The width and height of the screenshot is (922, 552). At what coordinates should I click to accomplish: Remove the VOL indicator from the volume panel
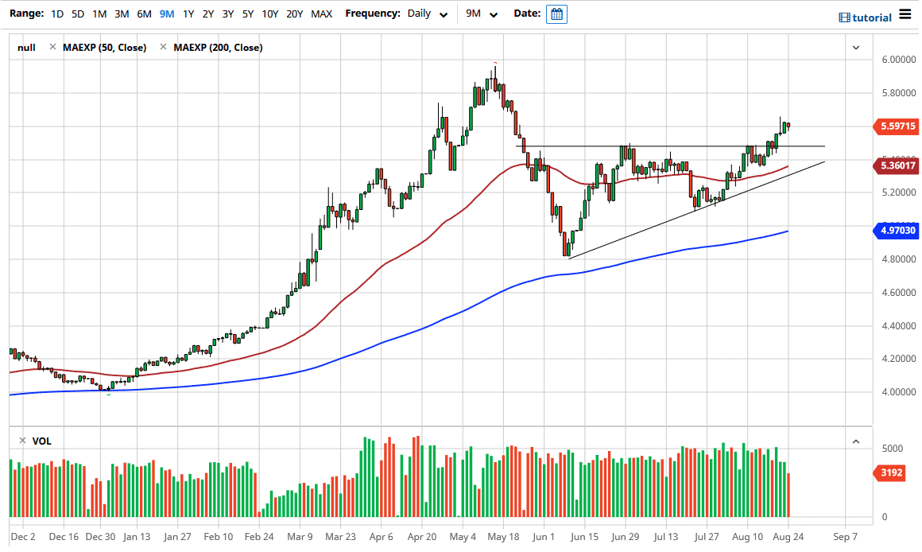click(x=21, y=441)
